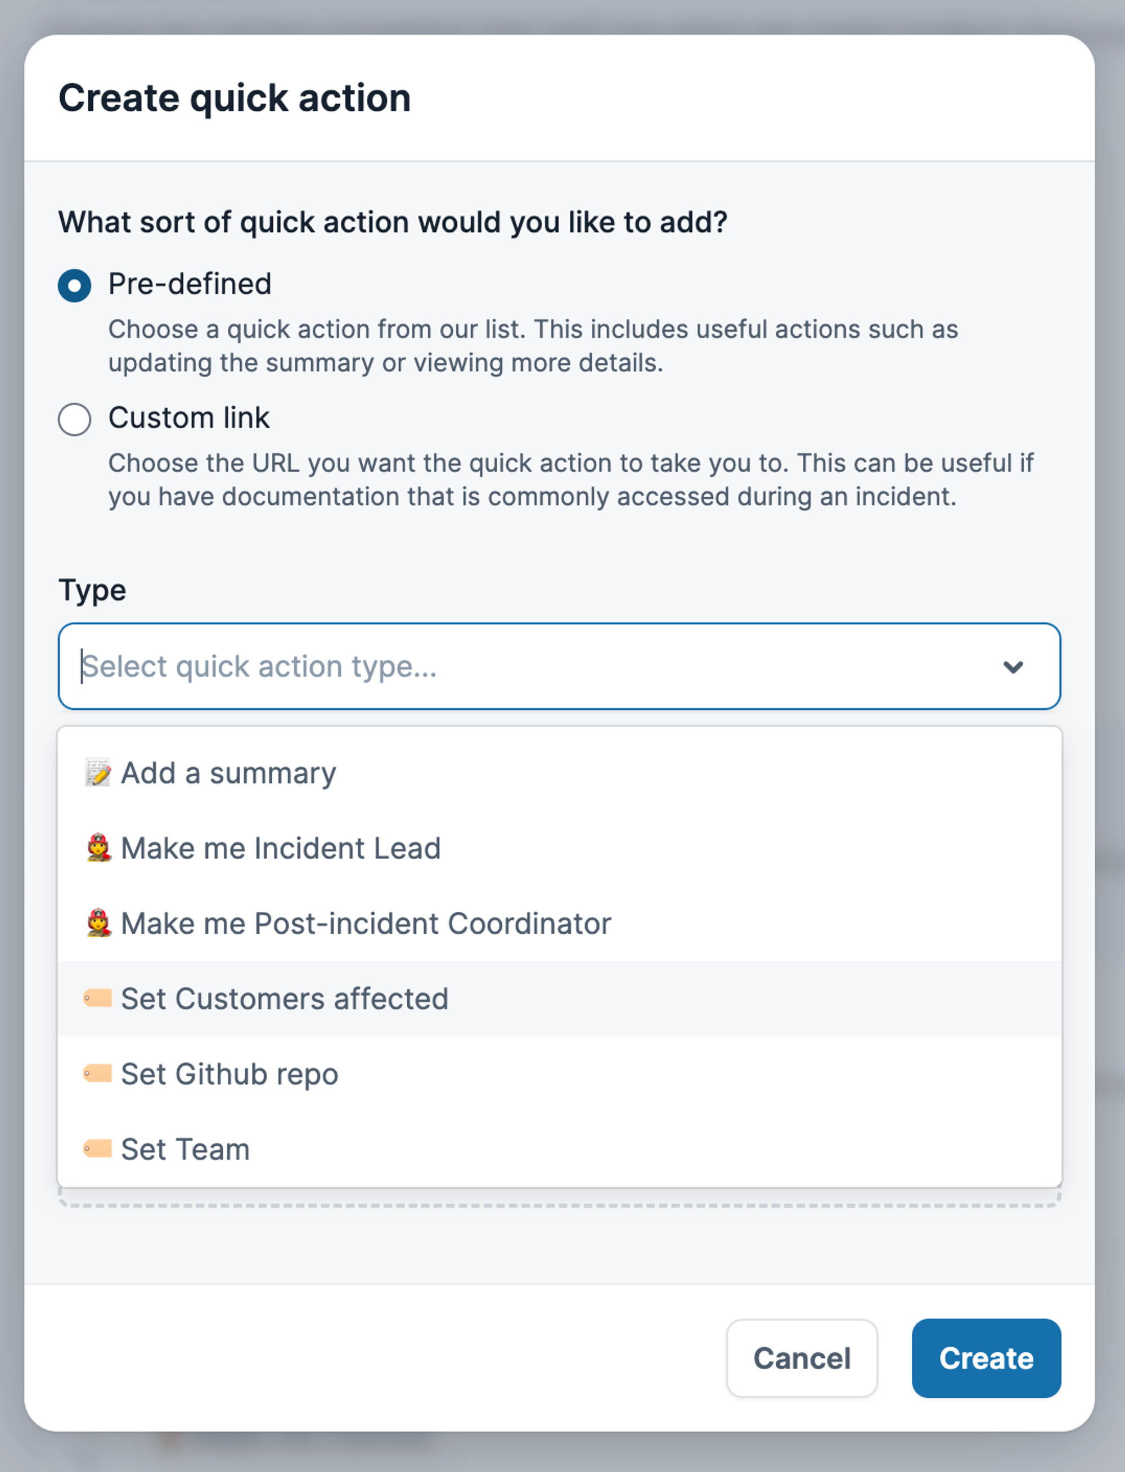Viewport: 1125px width, 1472px height.
Task: Select Set Github repo option
Action: tap(229, 1074)
